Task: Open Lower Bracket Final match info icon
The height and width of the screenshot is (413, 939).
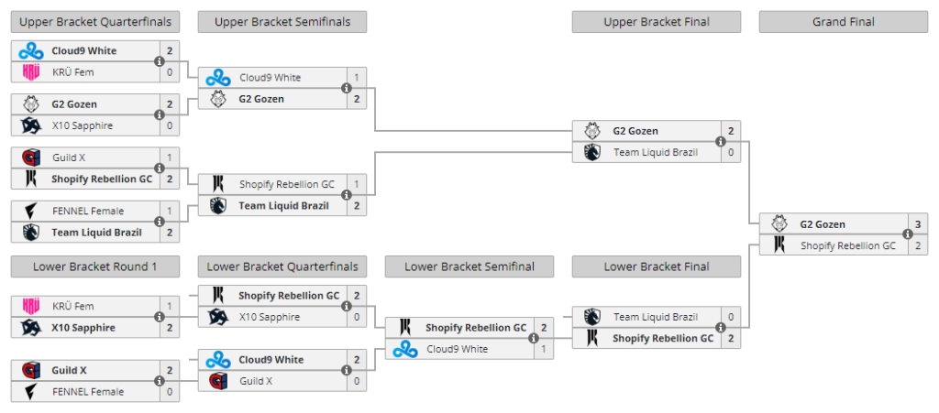Action: (x=721, y=328)
